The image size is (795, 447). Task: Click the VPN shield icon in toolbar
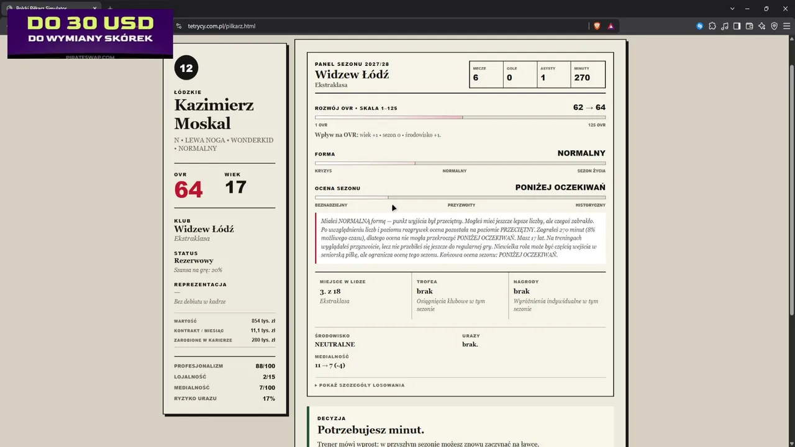tap(774, 26)
